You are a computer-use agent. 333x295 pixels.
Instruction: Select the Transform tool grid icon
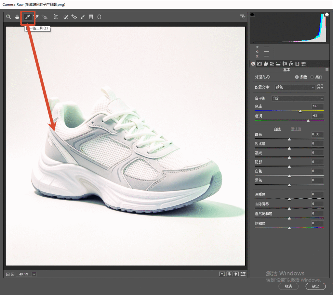point(56,17)
